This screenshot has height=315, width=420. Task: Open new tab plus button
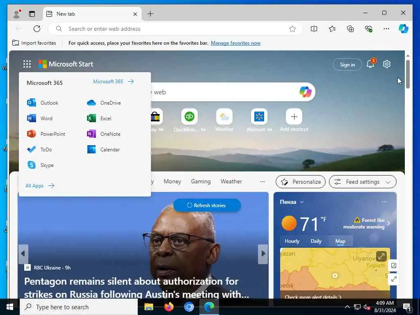click(x=151, y=14)
